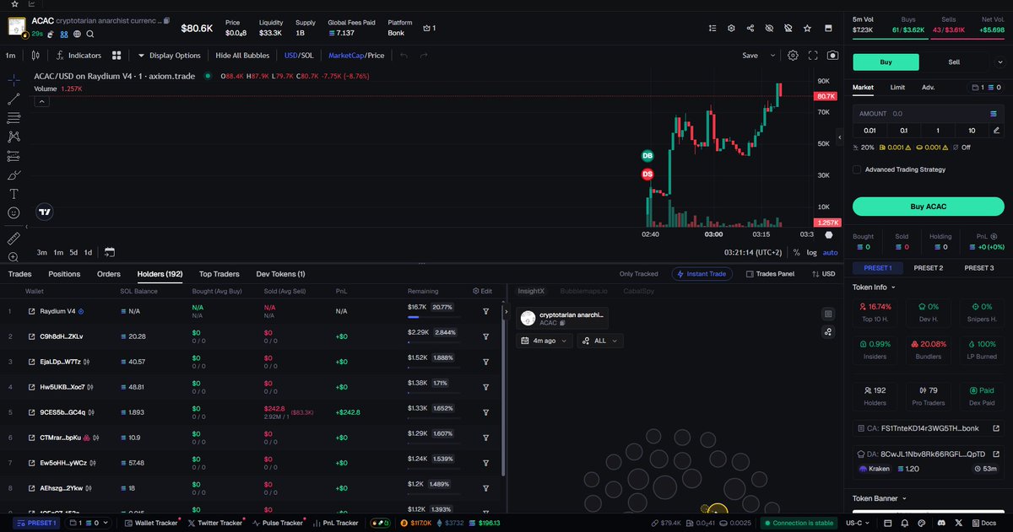Viewport: 1013px width, 532px height.
Task: Select the Sell side button
Action: pyautogui.click(x=954, y=62)
